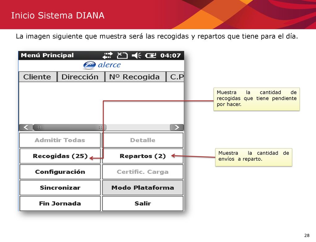Click slide page number 28
Viewport: 316px width, 242px height.
pos(307,236)
